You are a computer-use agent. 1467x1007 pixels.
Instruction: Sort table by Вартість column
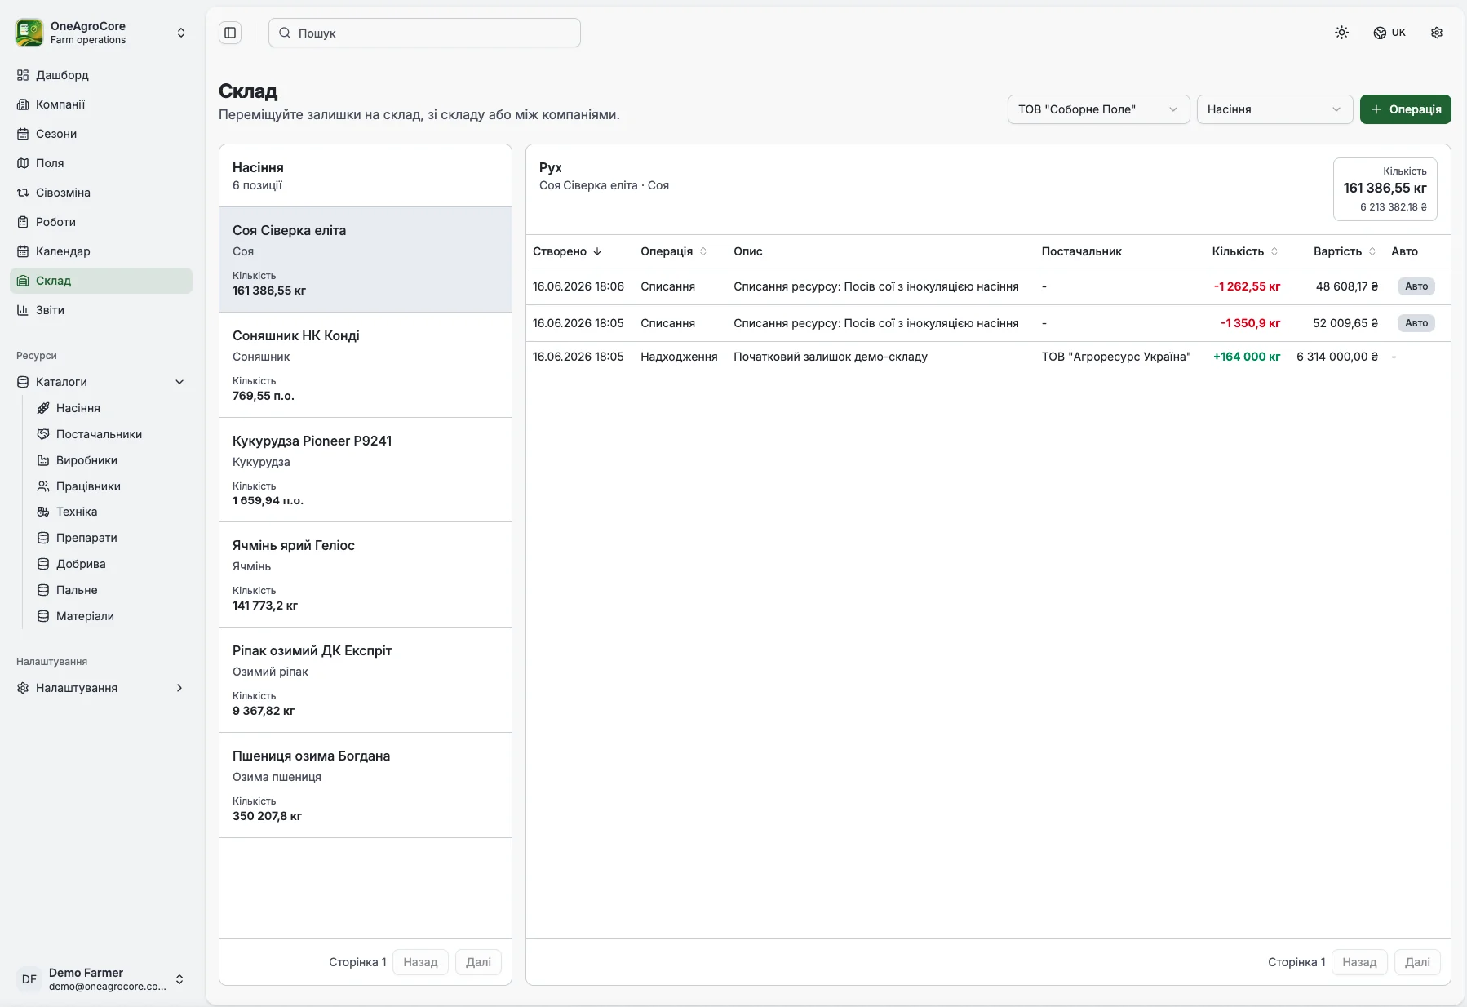1345,251
